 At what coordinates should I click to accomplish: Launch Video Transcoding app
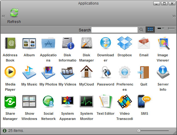point(125,101)
